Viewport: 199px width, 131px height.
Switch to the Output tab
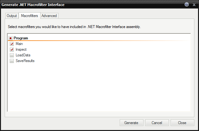[12, 16]
